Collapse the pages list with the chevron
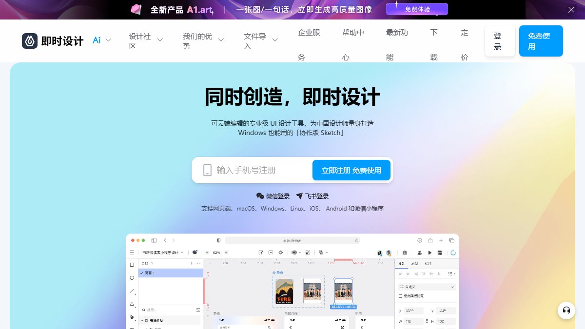 tap(198, 263)
